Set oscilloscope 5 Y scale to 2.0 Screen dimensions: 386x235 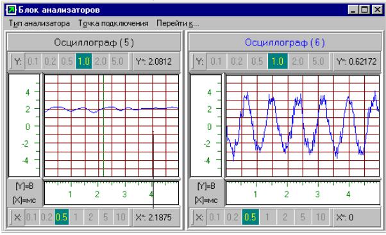click(x=101, y=61)
